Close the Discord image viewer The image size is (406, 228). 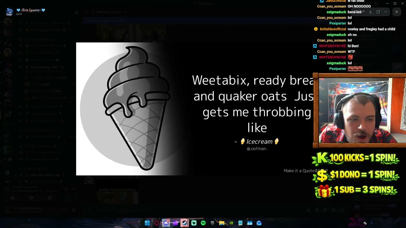tap(396, 12)
